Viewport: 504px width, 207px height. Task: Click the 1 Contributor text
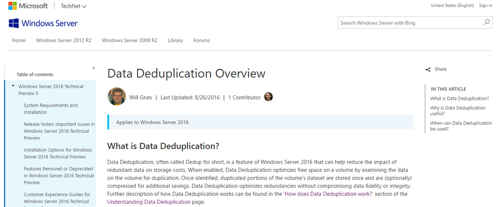coord(244,97)
